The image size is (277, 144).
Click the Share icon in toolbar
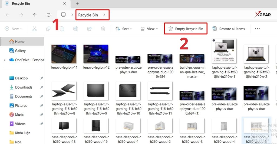tap(89, 29)
